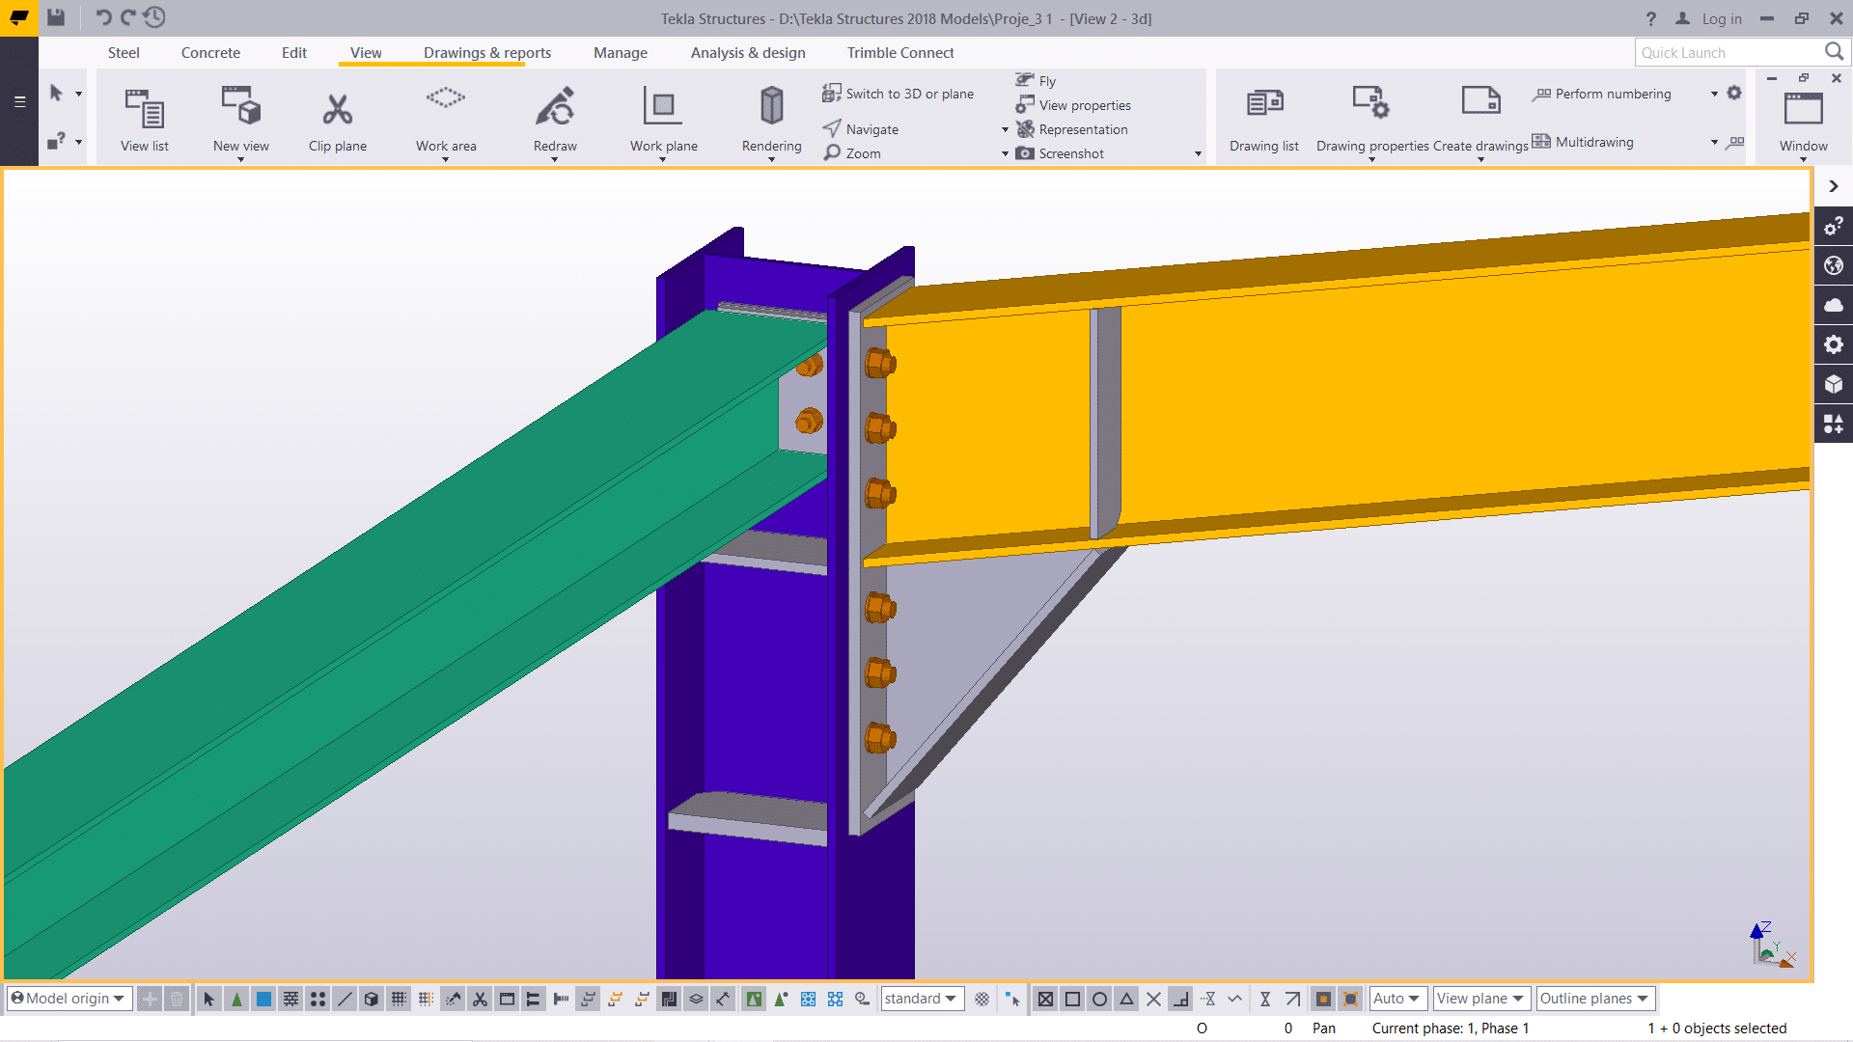Image resolution: width=1853 pixels, height=1042 pixels.
Task: Open the Trimble Connect cloud side panel
Action: point(1834,306)
